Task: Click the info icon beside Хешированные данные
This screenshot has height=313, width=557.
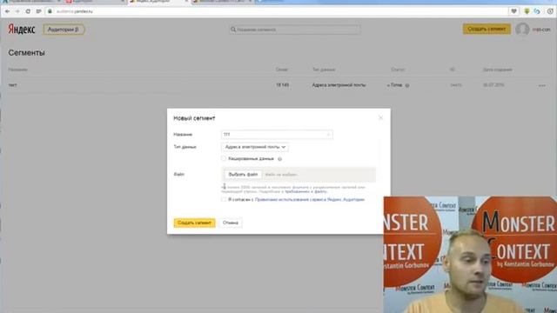Action: click(279, 159)
